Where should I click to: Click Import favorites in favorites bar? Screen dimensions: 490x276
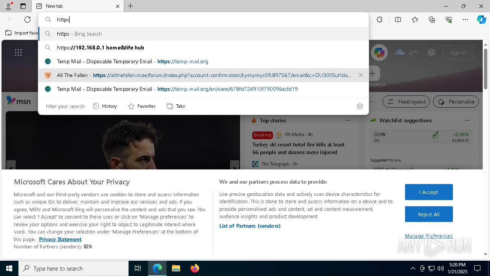coord(21,33)
